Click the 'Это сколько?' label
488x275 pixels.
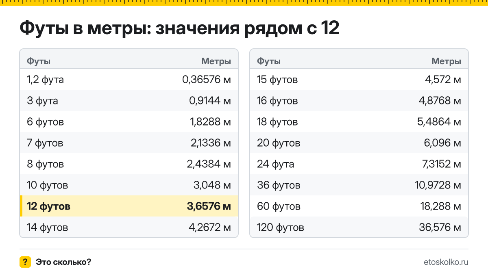(63, 262)
